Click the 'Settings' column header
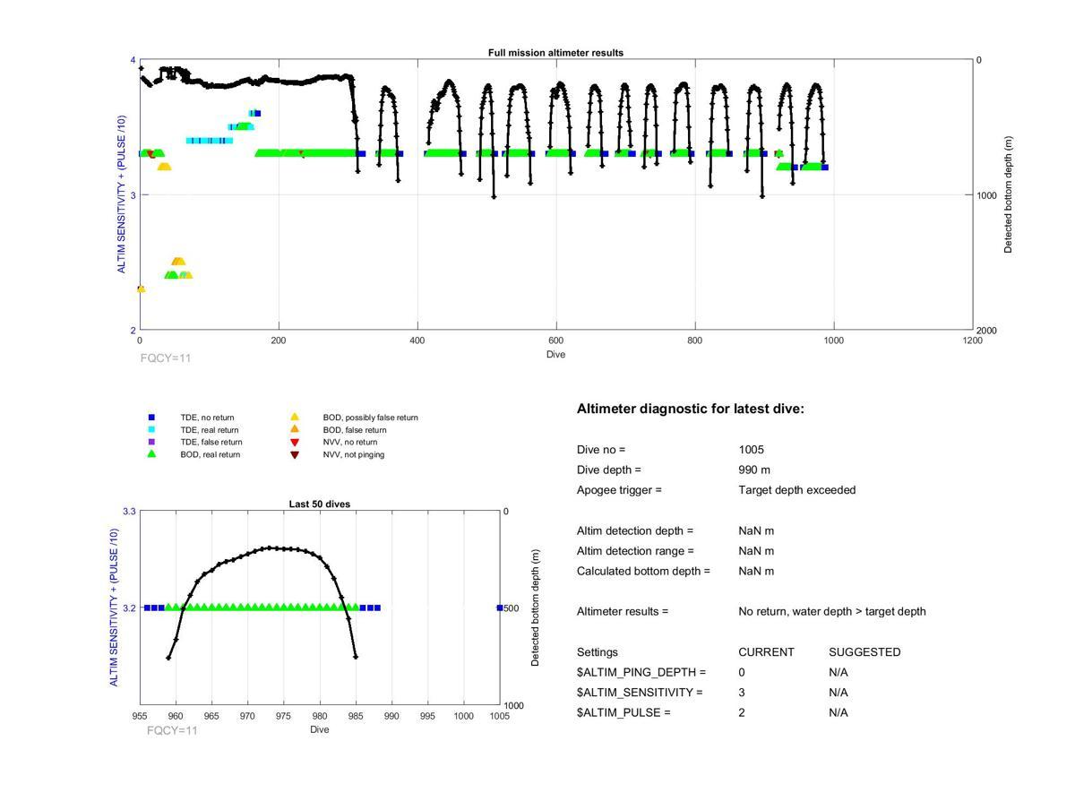This screenshot has width=1075, height=793. pyautogui.click(x=598, y=652)
